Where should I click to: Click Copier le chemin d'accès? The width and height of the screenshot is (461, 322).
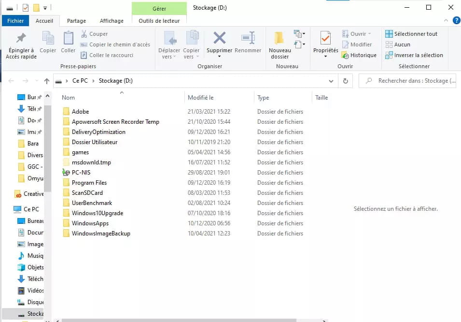115,44
